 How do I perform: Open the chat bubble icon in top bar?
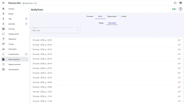(175, 3)
